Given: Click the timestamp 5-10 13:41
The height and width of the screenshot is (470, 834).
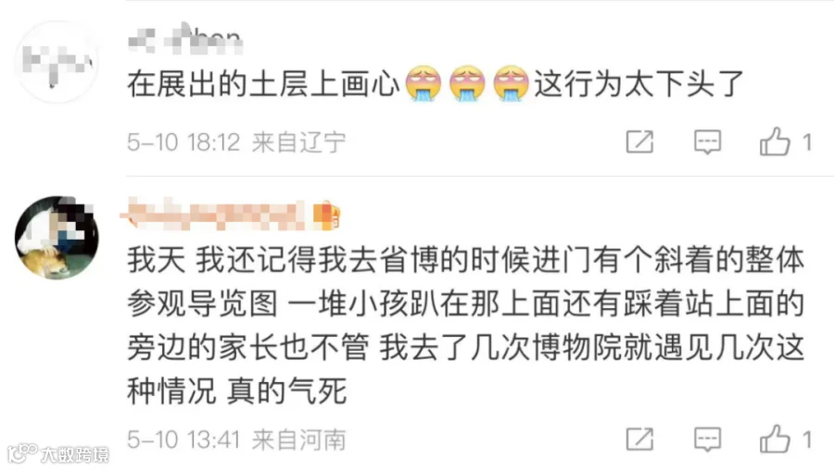Looking at the screenshot, I should pos(183,439).
